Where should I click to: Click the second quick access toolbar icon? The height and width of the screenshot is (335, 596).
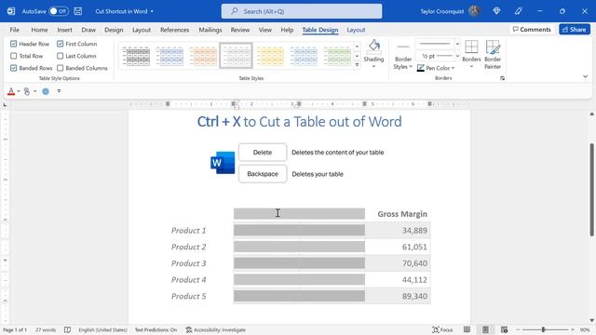tap(27, 91)
